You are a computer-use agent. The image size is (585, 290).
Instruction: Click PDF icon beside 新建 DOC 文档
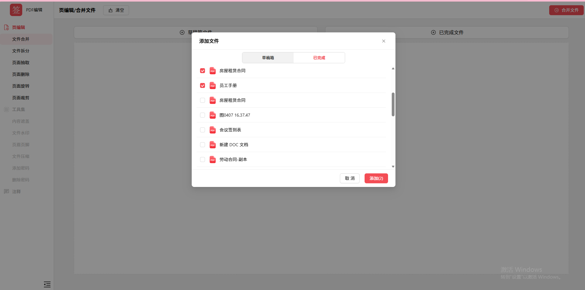213,145
